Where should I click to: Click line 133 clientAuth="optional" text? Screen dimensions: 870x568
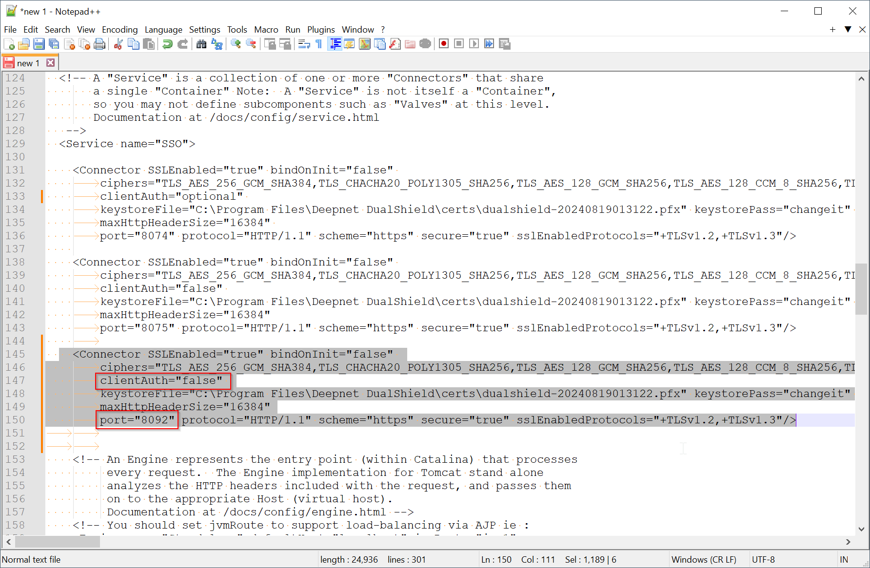coord(171,196)
